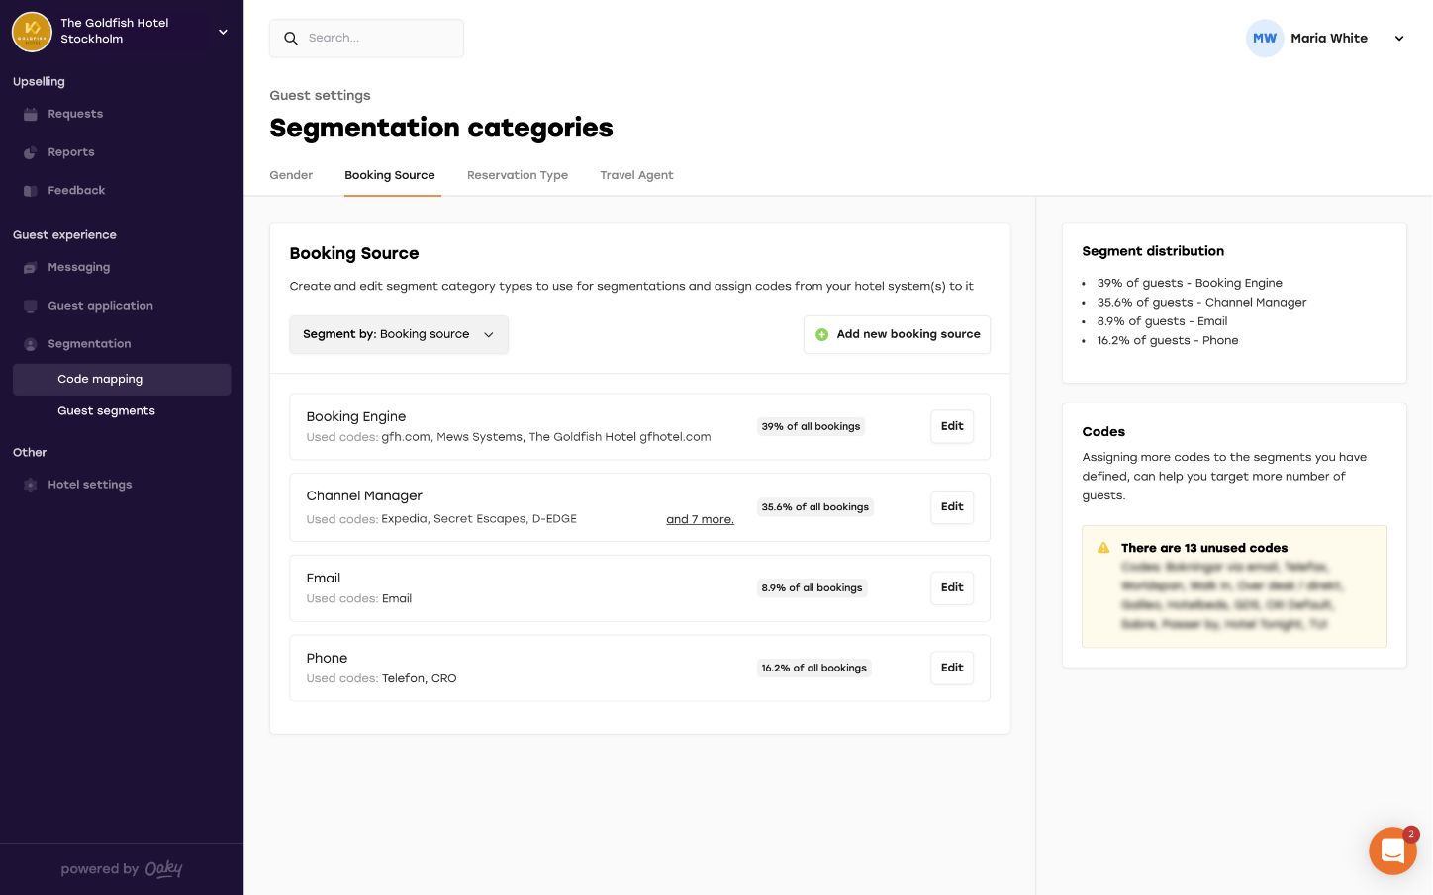Click the Messaging sidebar icon

tap(31, 268)
